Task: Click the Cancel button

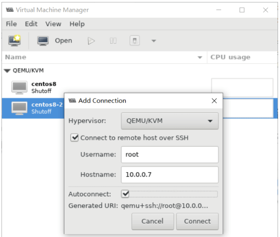Action: coord(153,221)
